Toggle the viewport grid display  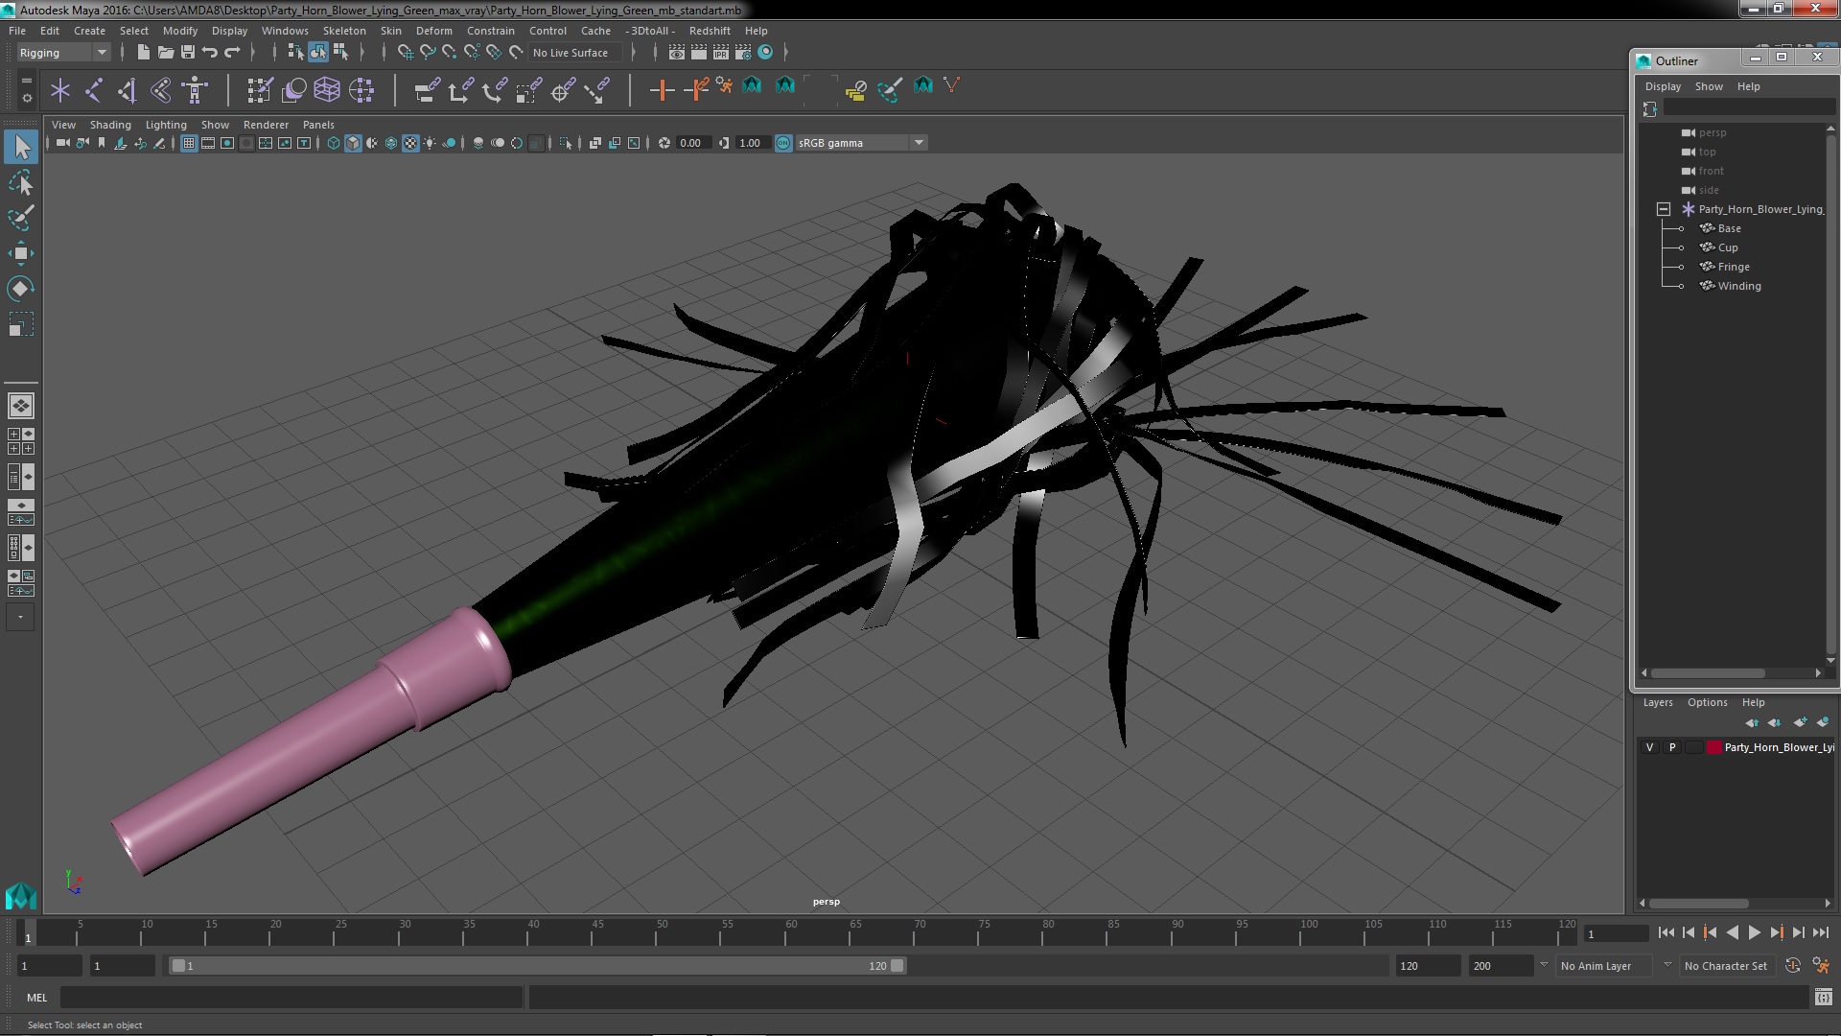click(x=189, y=143)
